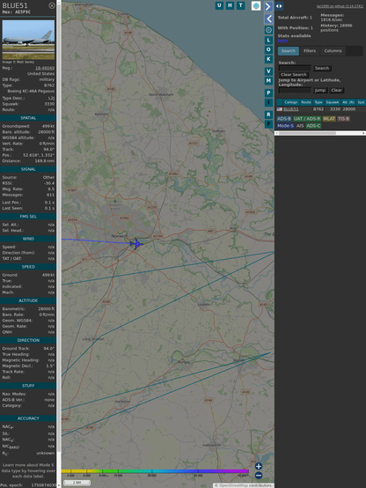Click the L labels map button
The width and height of the screenshot is (366, 488).
coord(268,40)
